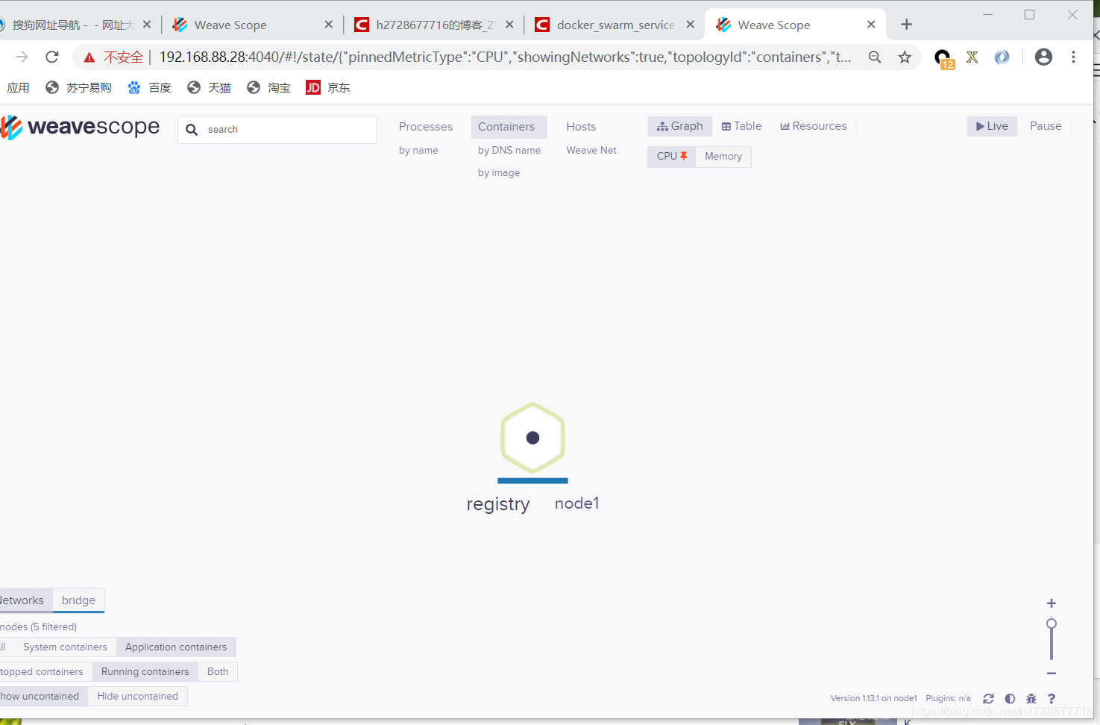The height and width of the screenshot is (725, 1100).
Task: Click the search magnifier icon in Scope
Action: pos(192,130)
